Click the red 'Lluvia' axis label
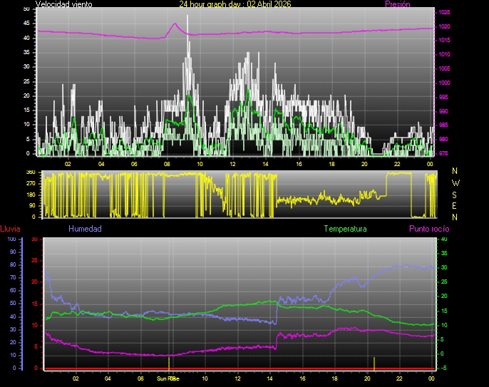Image resolution: width=489 pixels, height=387 pixels. [10, 229]
